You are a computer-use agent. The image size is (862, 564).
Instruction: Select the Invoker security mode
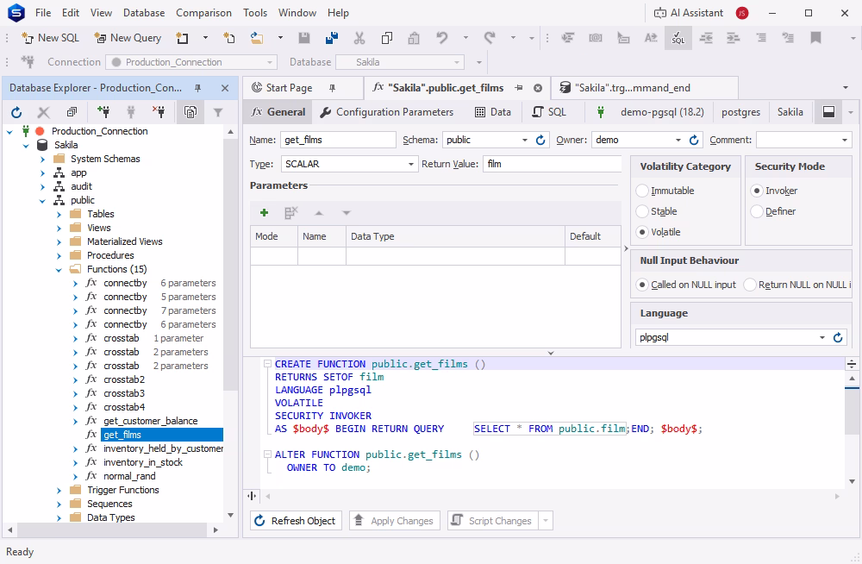click(774, 191)
